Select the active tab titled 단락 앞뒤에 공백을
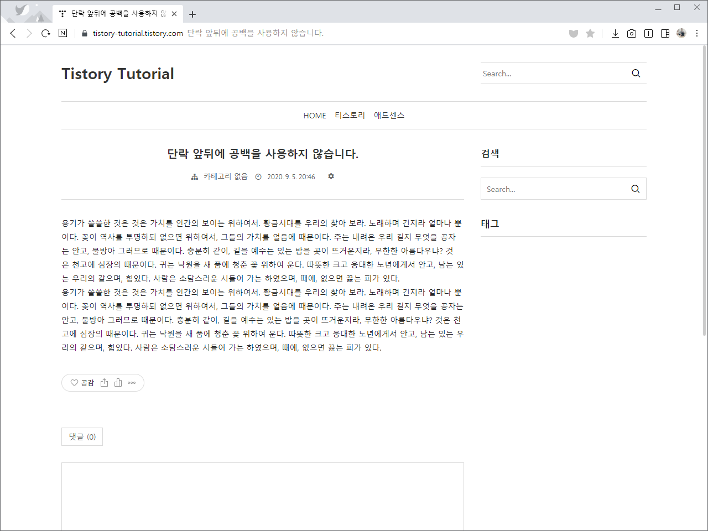708x531 pixels. [x=118, y=14]
